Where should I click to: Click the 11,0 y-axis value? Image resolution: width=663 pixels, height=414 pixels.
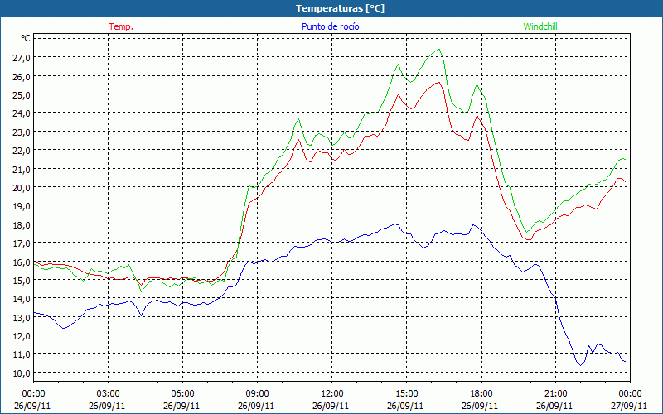pyautogui.click(x=22, y=354)
